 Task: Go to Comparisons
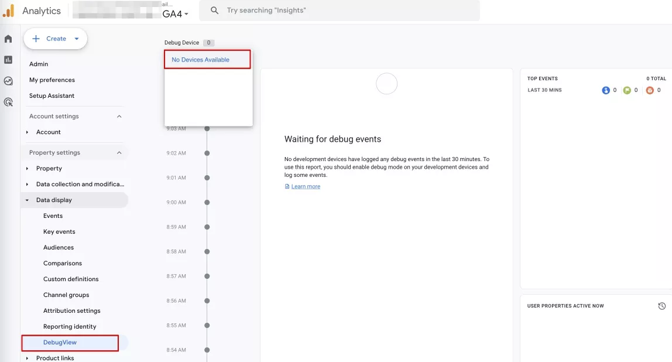(63, 264)
